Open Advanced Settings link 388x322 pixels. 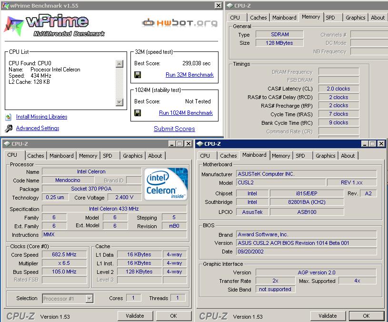click(x=38, y=128)
